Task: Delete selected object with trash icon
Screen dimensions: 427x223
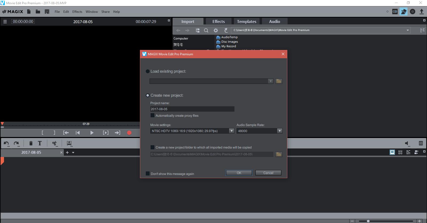Action: coord(31,143)
